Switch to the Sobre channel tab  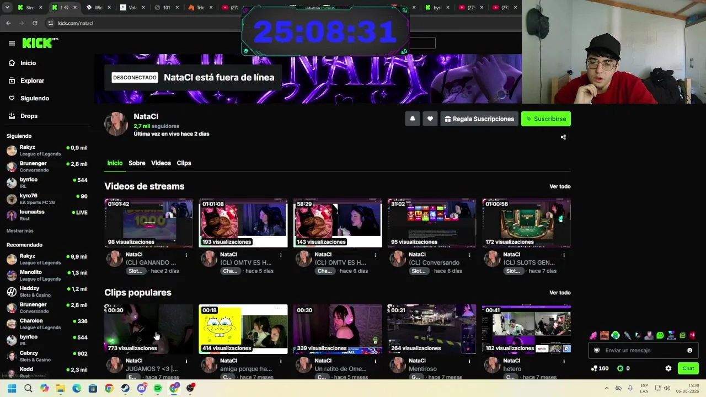coord(137,163)
